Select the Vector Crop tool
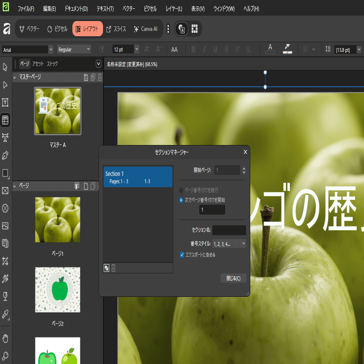The height and width of the screenshot is (364, 364). 5,261
